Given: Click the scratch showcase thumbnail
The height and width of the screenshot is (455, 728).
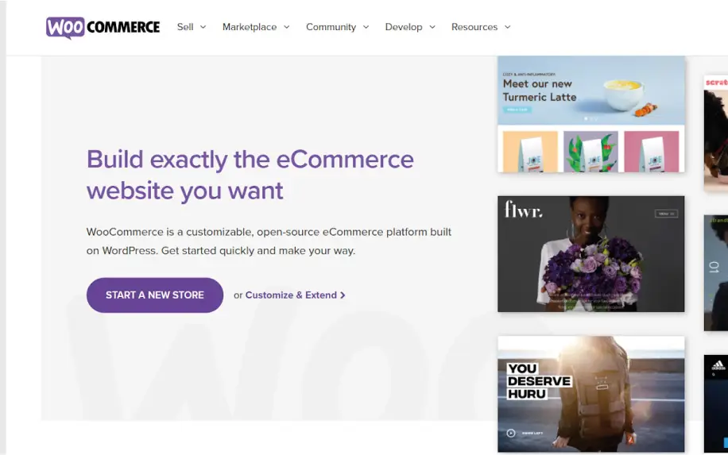Looking at the screenshot, I should point(716,133).
